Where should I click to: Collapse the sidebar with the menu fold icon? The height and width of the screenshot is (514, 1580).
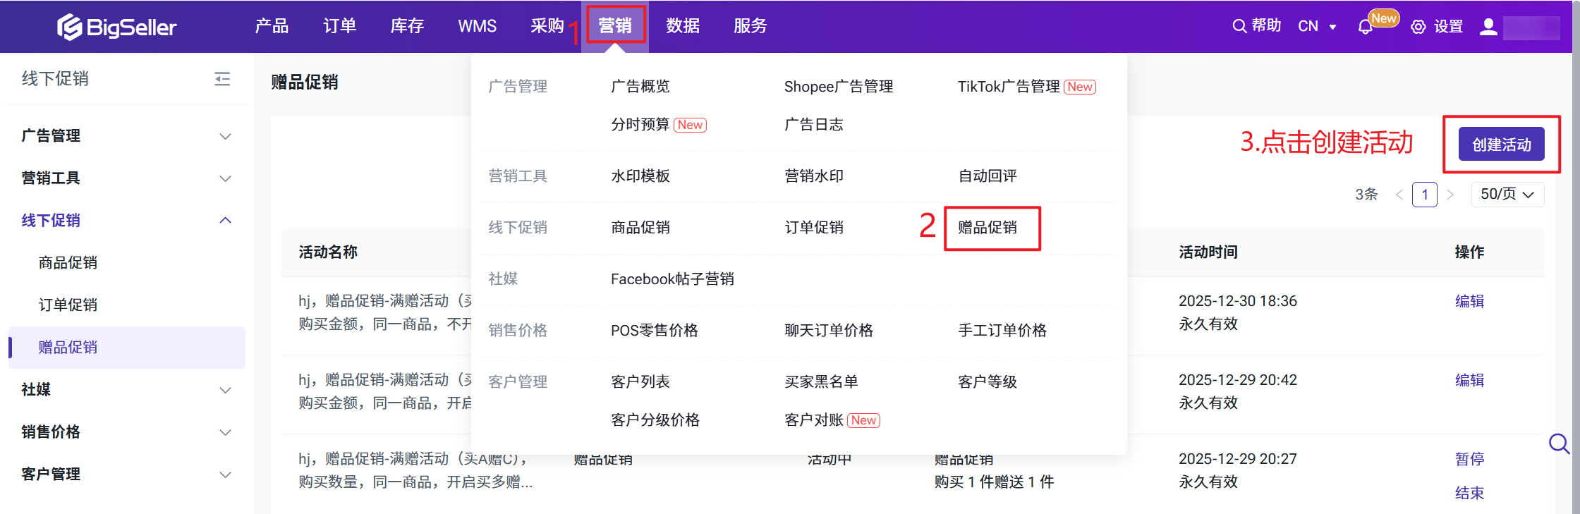[x=222, y=79]
